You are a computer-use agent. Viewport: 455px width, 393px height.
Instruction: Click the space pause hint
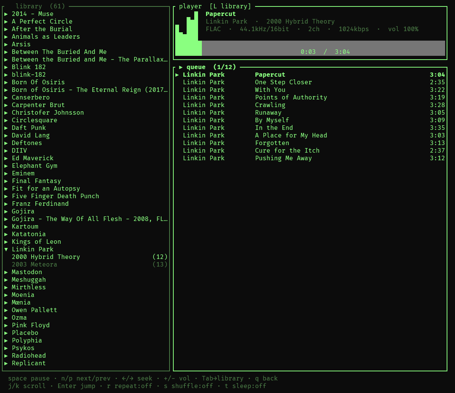[29, 379]
